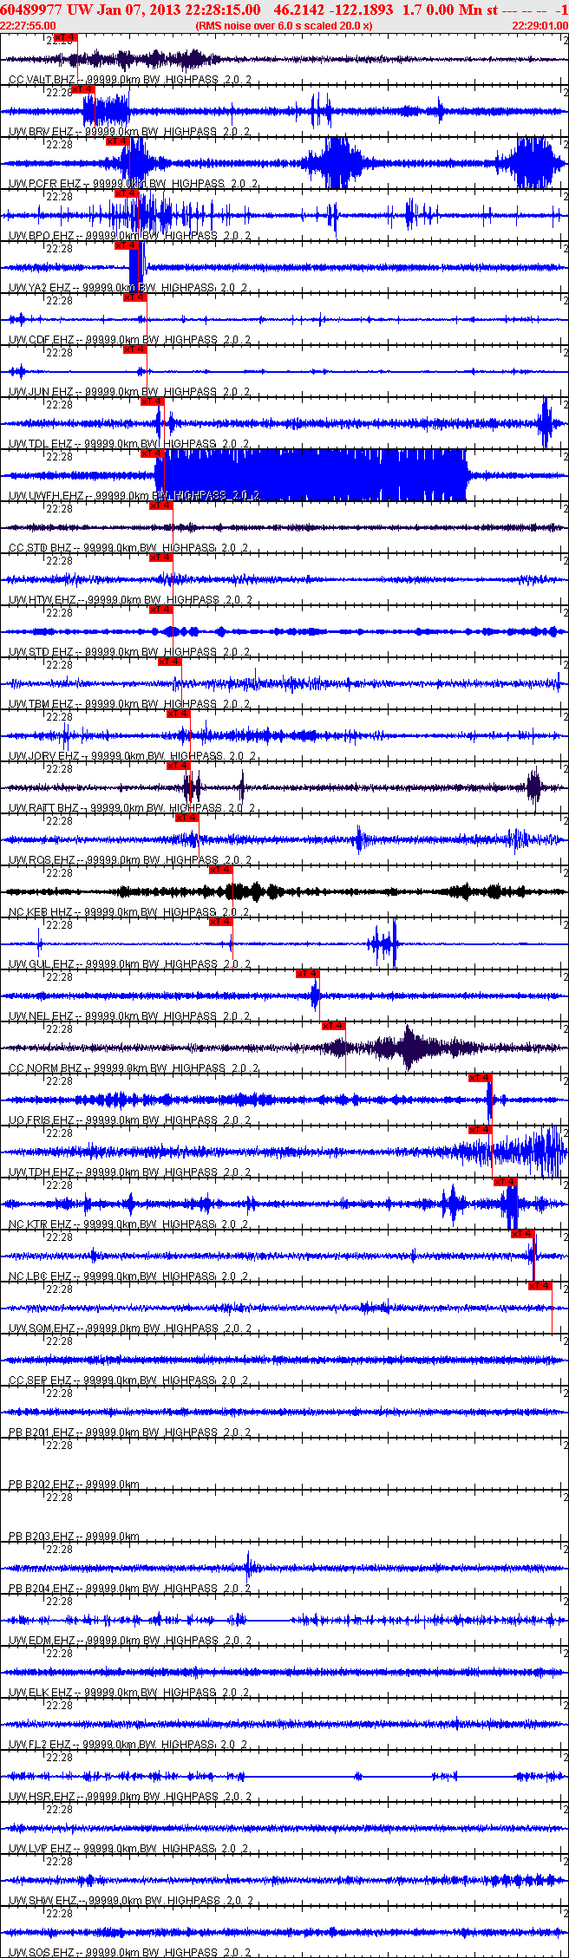Click station label UW.ELK.EHZ

point(42,1693)
